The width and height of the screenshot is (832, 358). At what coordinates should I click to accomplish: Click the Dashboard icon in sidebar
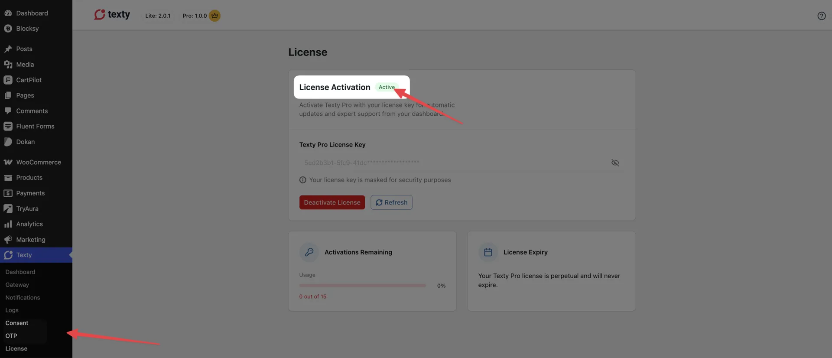click(8, 13)
